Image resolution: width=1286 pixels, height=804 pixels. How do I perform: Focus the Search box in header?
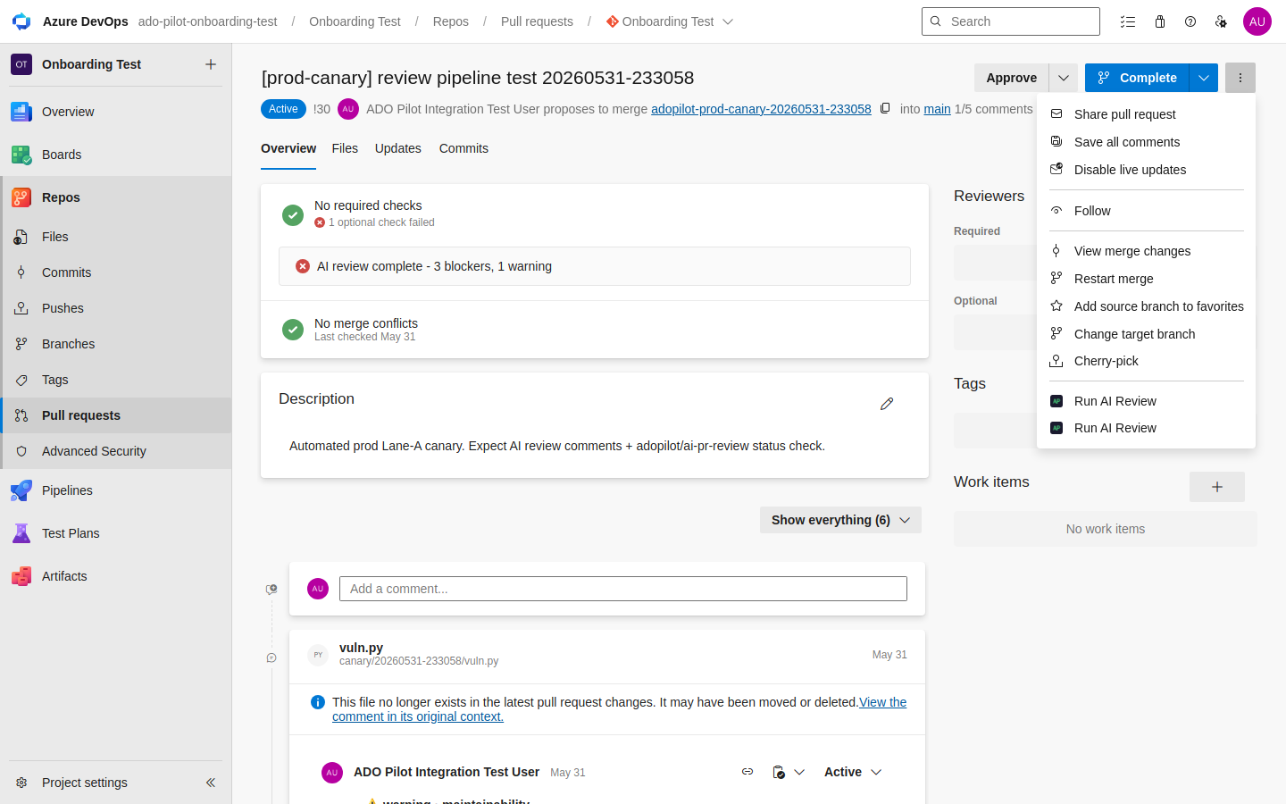(x=1011, y=21)
